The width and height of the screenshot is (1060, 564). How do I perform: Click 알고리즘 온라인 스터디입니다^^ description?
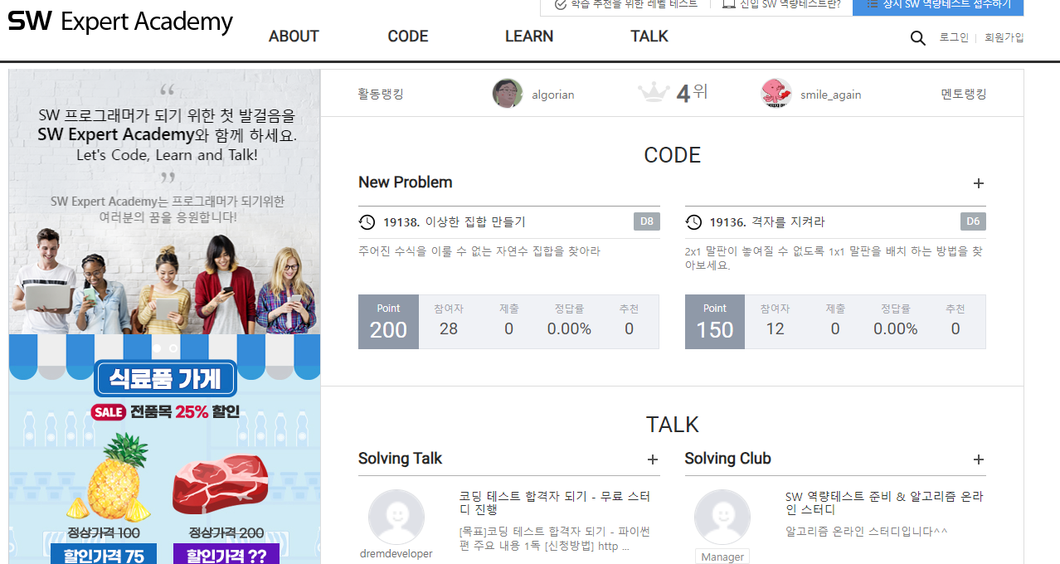866,531
